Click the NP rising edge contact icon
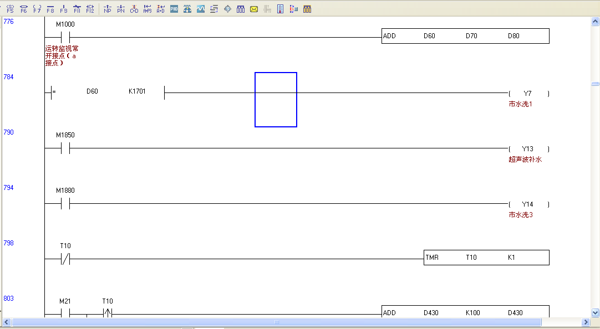 [108, 9]
